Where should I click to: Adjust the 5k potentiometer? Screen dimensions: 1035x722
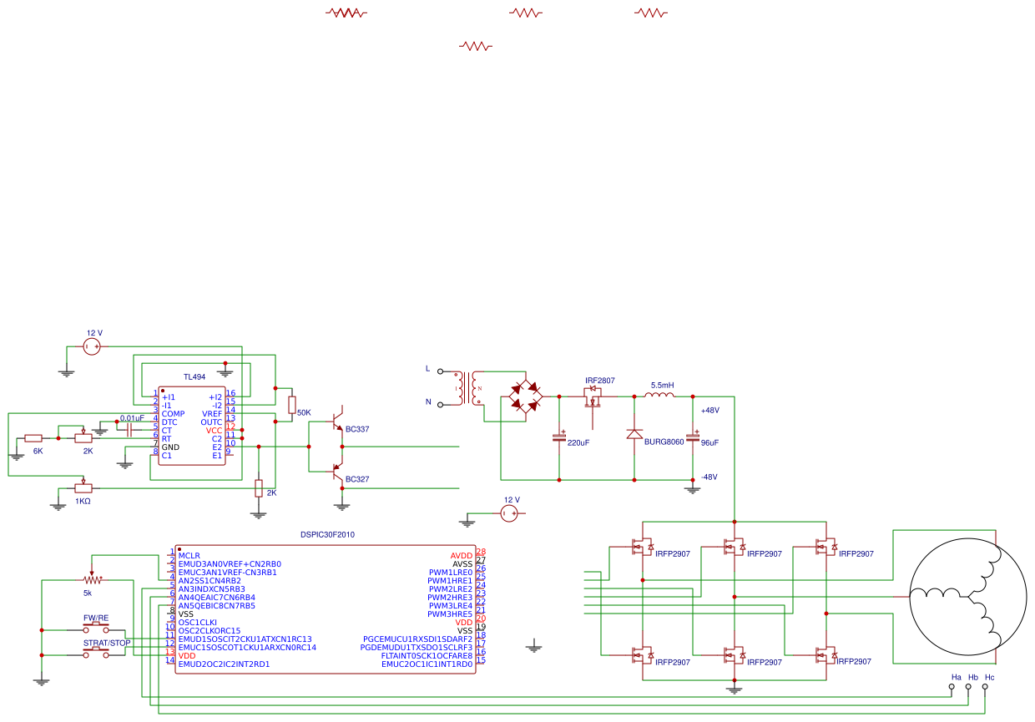pyautogui.click(x=92, y=578)
